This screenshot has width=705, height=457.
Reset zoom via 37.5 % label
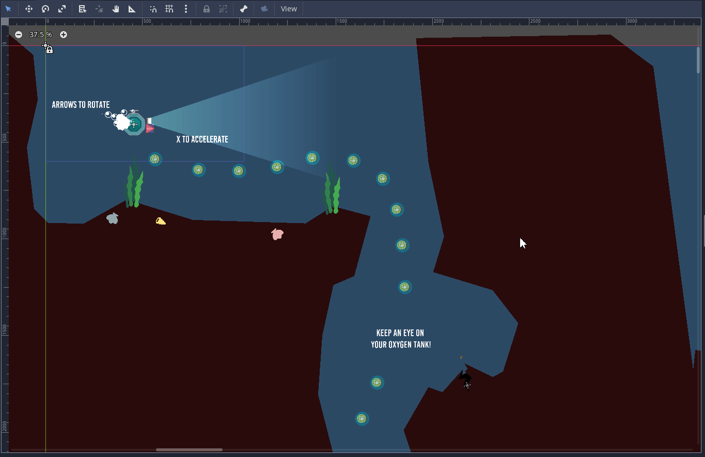point(41,35)
